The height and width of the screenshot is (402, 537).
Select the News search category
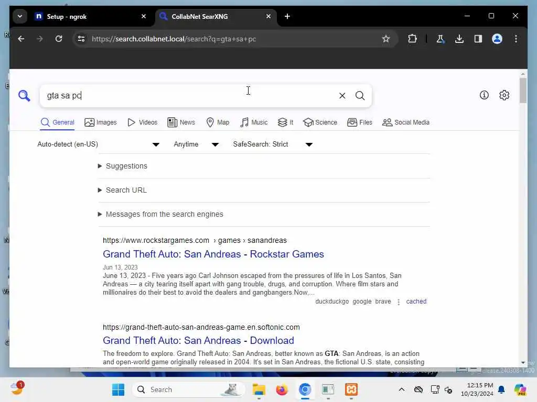pyautogui.click(x=181, y=122)
